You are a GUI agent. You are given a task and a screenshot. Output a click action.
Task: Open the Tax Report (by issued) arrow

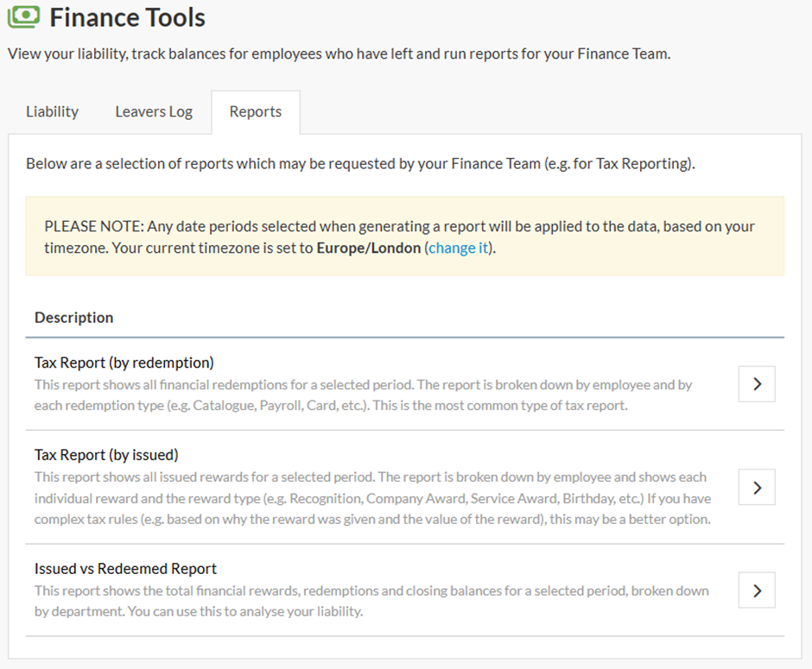pos(757,487)
